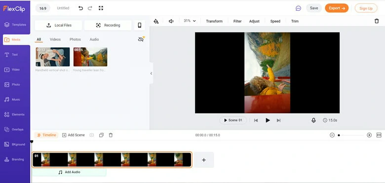Click the video preview canvas

coord(267,73)
